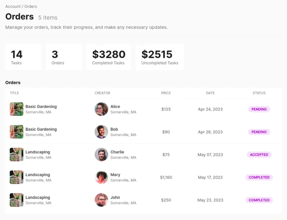The width and height of the screenshot is (287, 220).
Task: Open Charlie's avatar photo
Action: pos(101,155)
